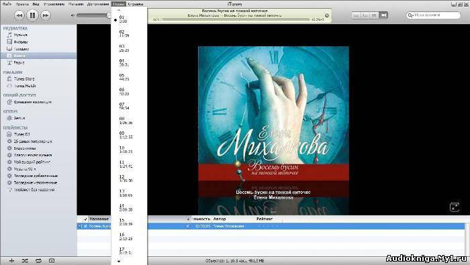Click the small speaker icon beside volume slider

tap(73, 15)
